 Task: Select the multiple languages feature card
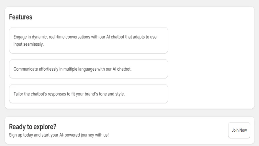click(88, 69)
